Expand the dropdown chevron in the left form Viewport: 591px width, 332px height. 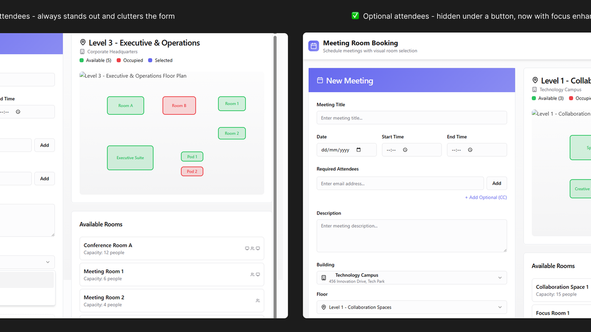[x=48, y=262]
